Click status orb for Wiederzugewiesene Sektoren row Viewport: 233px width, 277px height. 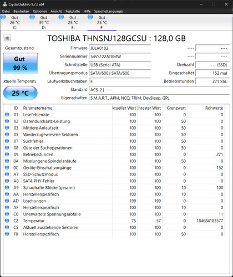(7, 135)
